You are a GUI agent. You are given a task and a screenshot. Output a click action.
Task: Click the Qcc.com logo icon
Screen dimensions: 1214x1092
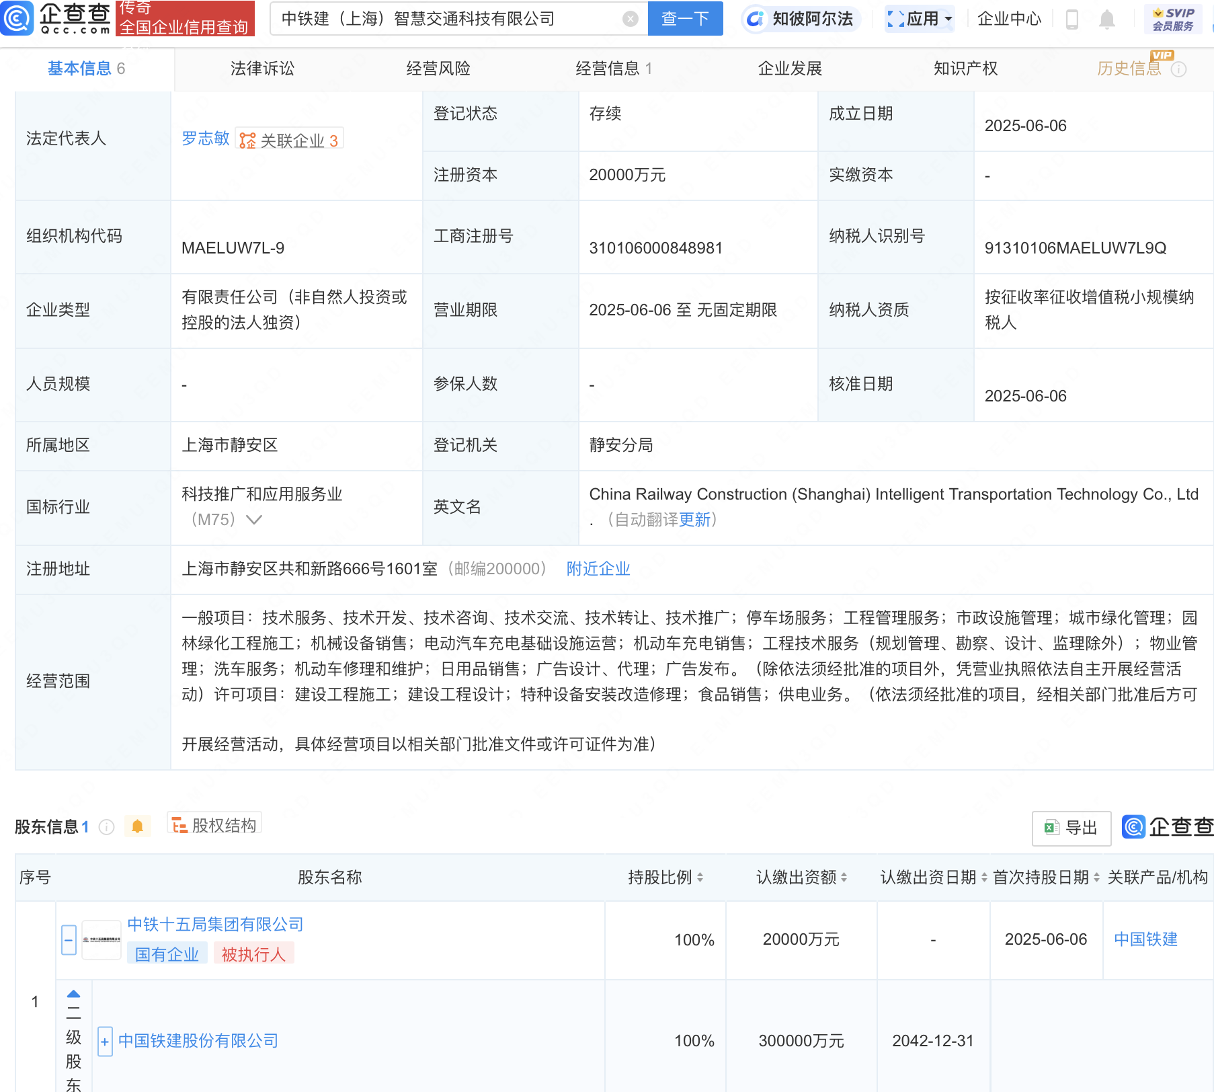click(17, 18)
